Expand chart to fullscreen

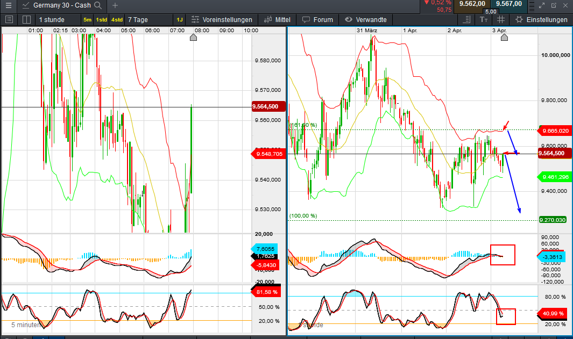pos(542,5)
